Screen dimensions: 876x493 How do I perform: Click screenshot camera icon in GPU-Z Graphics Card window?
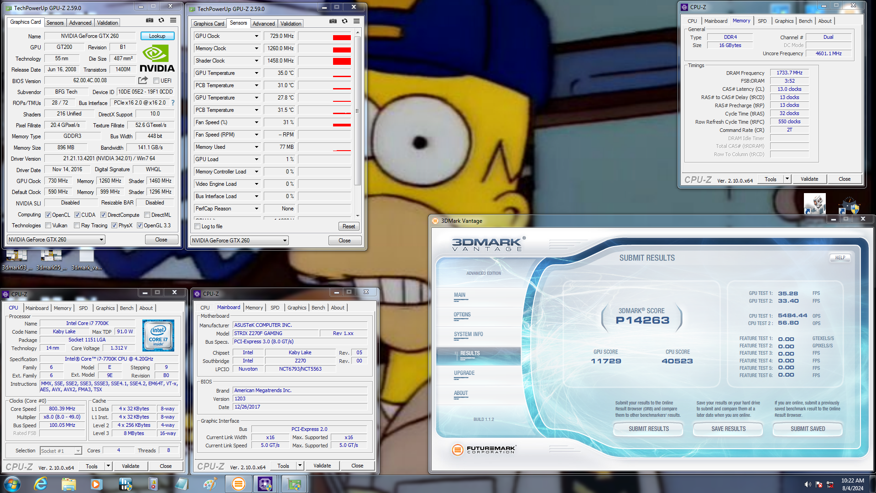click(149, 21)
